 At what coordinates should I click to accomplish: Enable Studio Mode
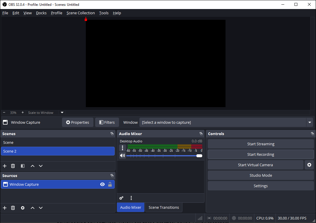(260, 175)
